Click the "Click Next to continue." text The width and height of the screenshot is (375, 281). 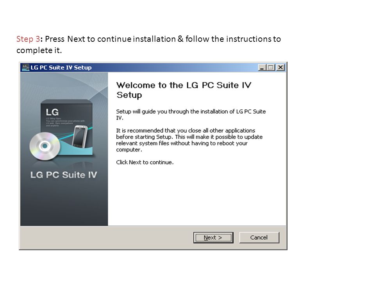pos(145,162)
